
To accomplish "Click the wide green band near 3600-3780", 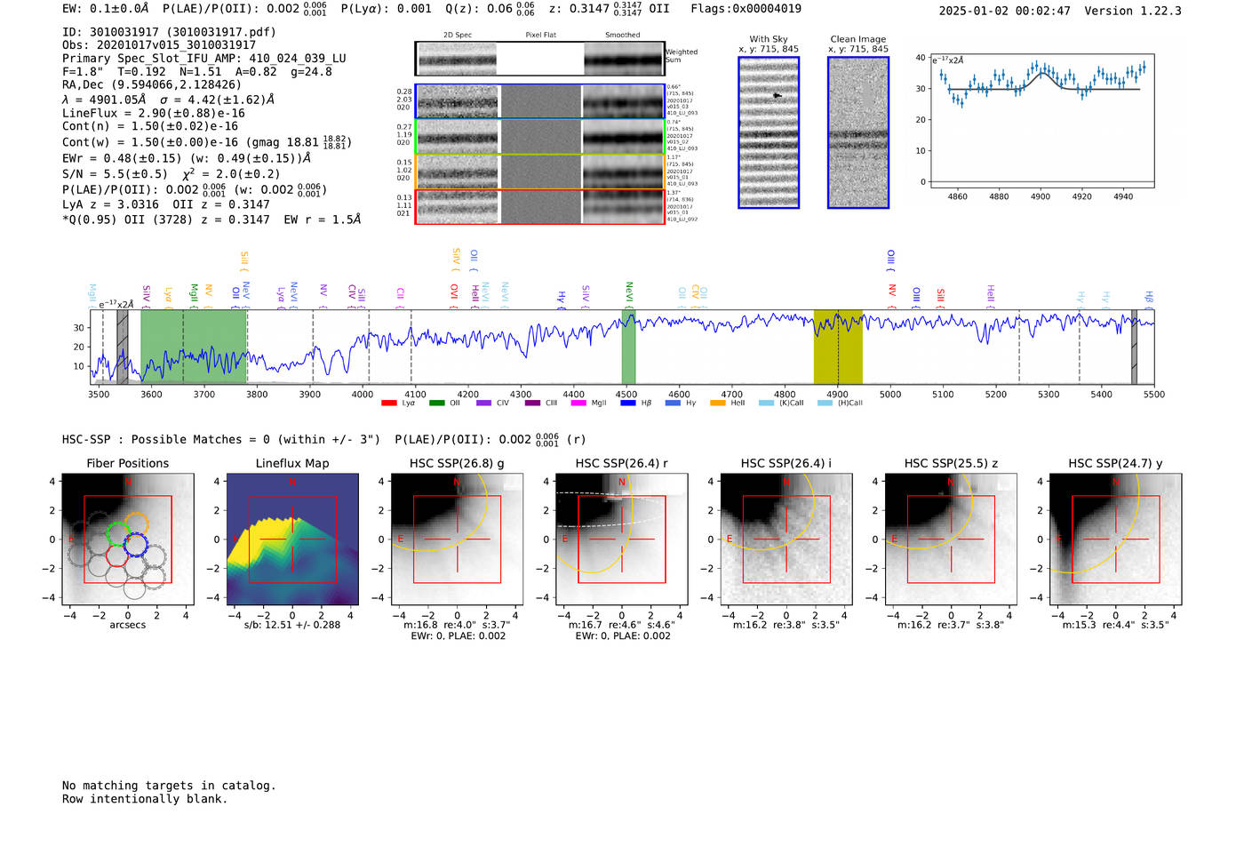I will coord(194,347).
